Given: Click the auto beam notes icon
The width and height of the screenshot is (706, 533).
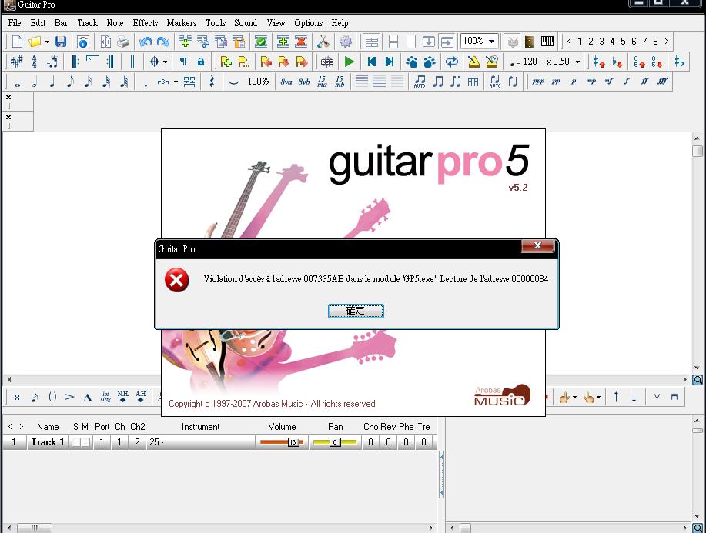Looking at the screenshot, I should coord(420,82).
